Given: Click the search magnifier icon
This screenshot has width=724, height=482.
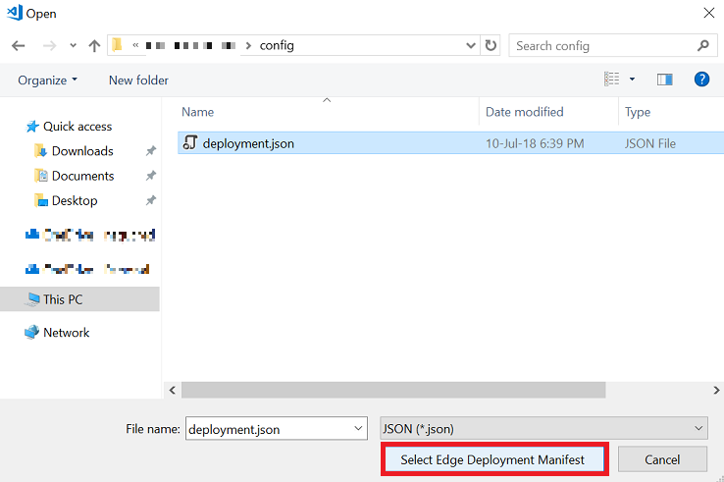Looking at the screenshot, I should pos(702,46).
